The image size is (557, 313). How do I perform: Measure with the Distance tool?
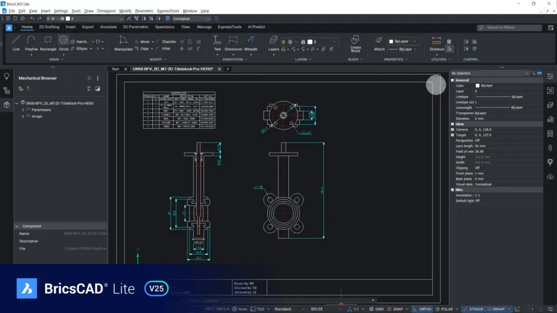pos(437,43)
